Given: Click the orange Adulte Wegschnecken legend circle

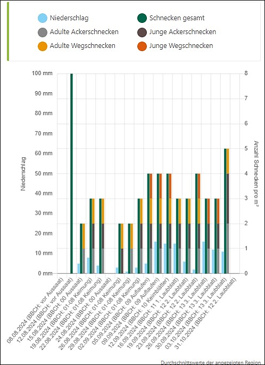Looking at the screenshot, I should (x=43, y=46).
